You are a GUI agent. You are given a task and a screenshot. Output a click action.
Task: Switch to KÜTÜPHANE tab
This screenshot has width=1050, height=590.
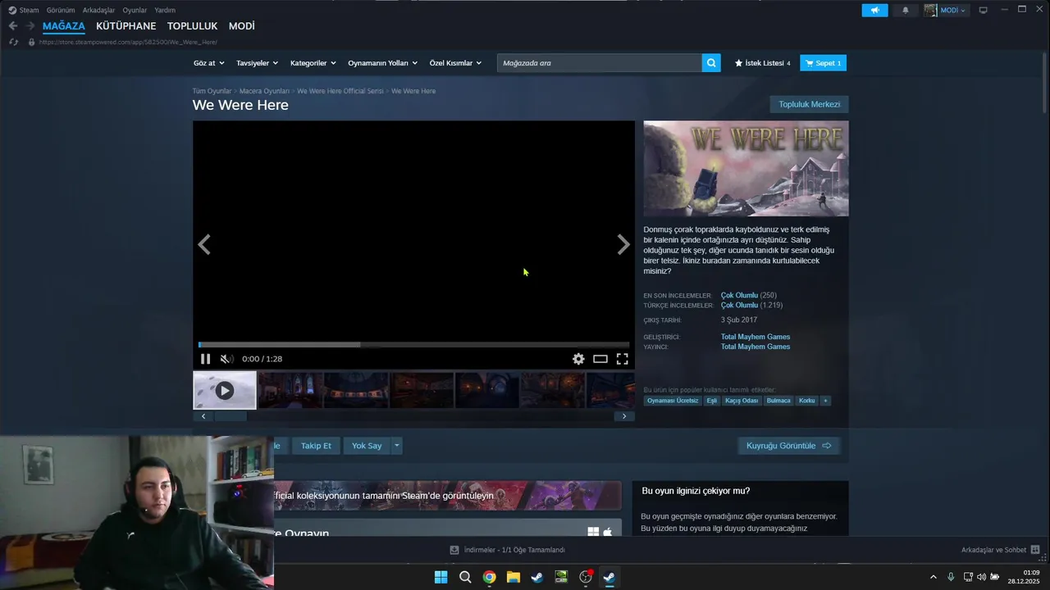[126, 26]
